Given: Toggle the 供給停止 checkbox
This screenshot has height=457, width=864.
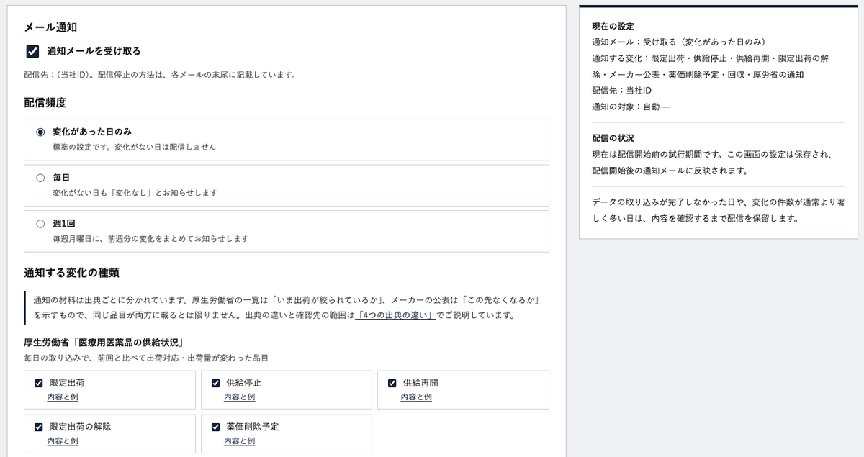Looking at the screenshot, I should pyautogui.click(x=215, y=383).
